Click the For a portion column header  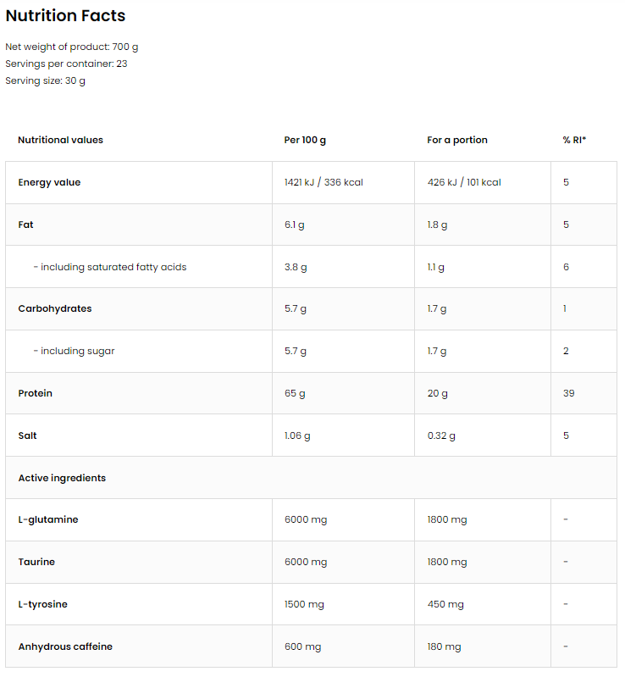click(x=457, y=140)
